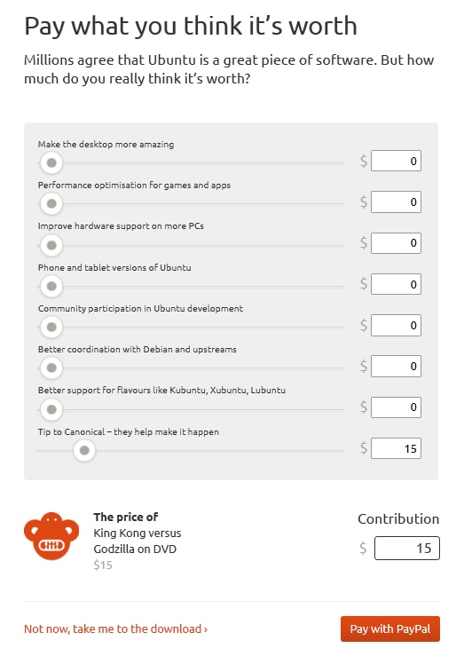The width and height of the screenshot is (464, 656).
Task: Pay with PayPal
Action: pyautogui.click(x=390, y=628)
